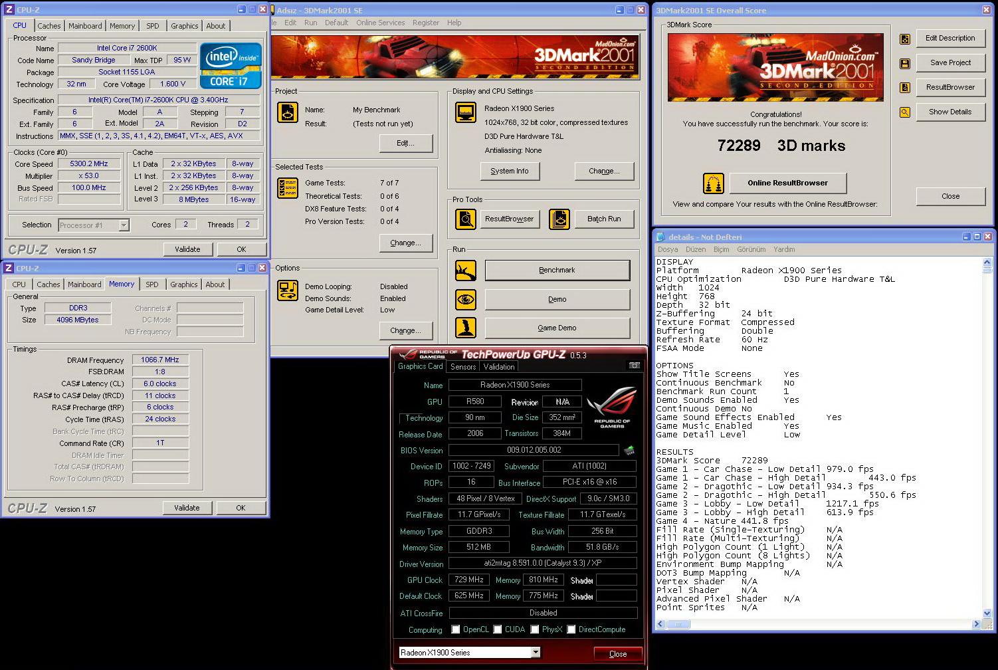Image resolution: width=998 pixels, height=670 pixels.
Task: Click the Selected Tests checklist icon
Action: [287, 188]
